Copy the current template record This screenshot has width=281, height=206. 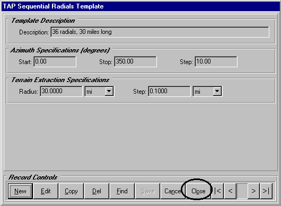pos(71,191)
